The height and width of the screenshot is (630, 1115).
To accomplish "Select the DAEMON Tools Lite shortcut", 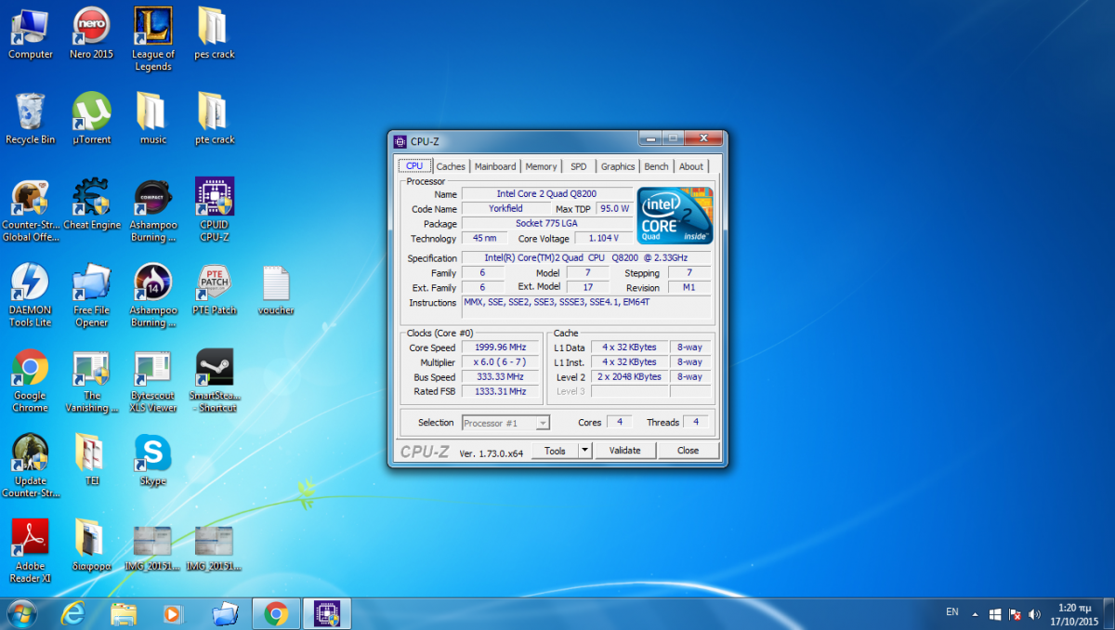I will click(30, 296).
